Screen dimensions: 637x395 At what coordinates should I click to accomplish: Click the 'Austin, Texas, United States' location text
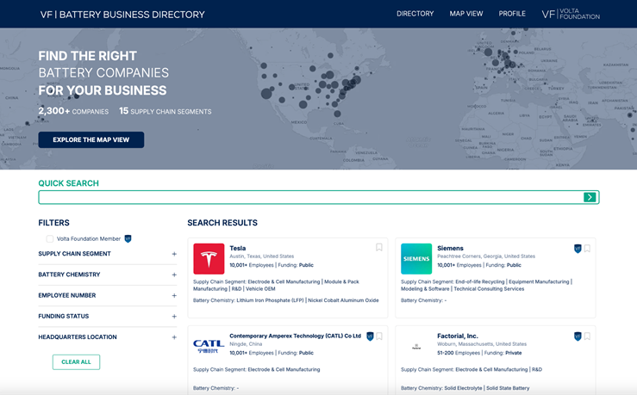pyautogui.click(x=262, y=256)
